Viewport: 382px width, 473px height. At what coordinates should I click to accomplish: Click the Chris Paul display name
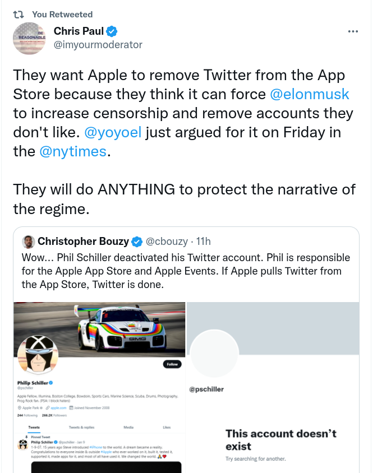coord(79,31)
